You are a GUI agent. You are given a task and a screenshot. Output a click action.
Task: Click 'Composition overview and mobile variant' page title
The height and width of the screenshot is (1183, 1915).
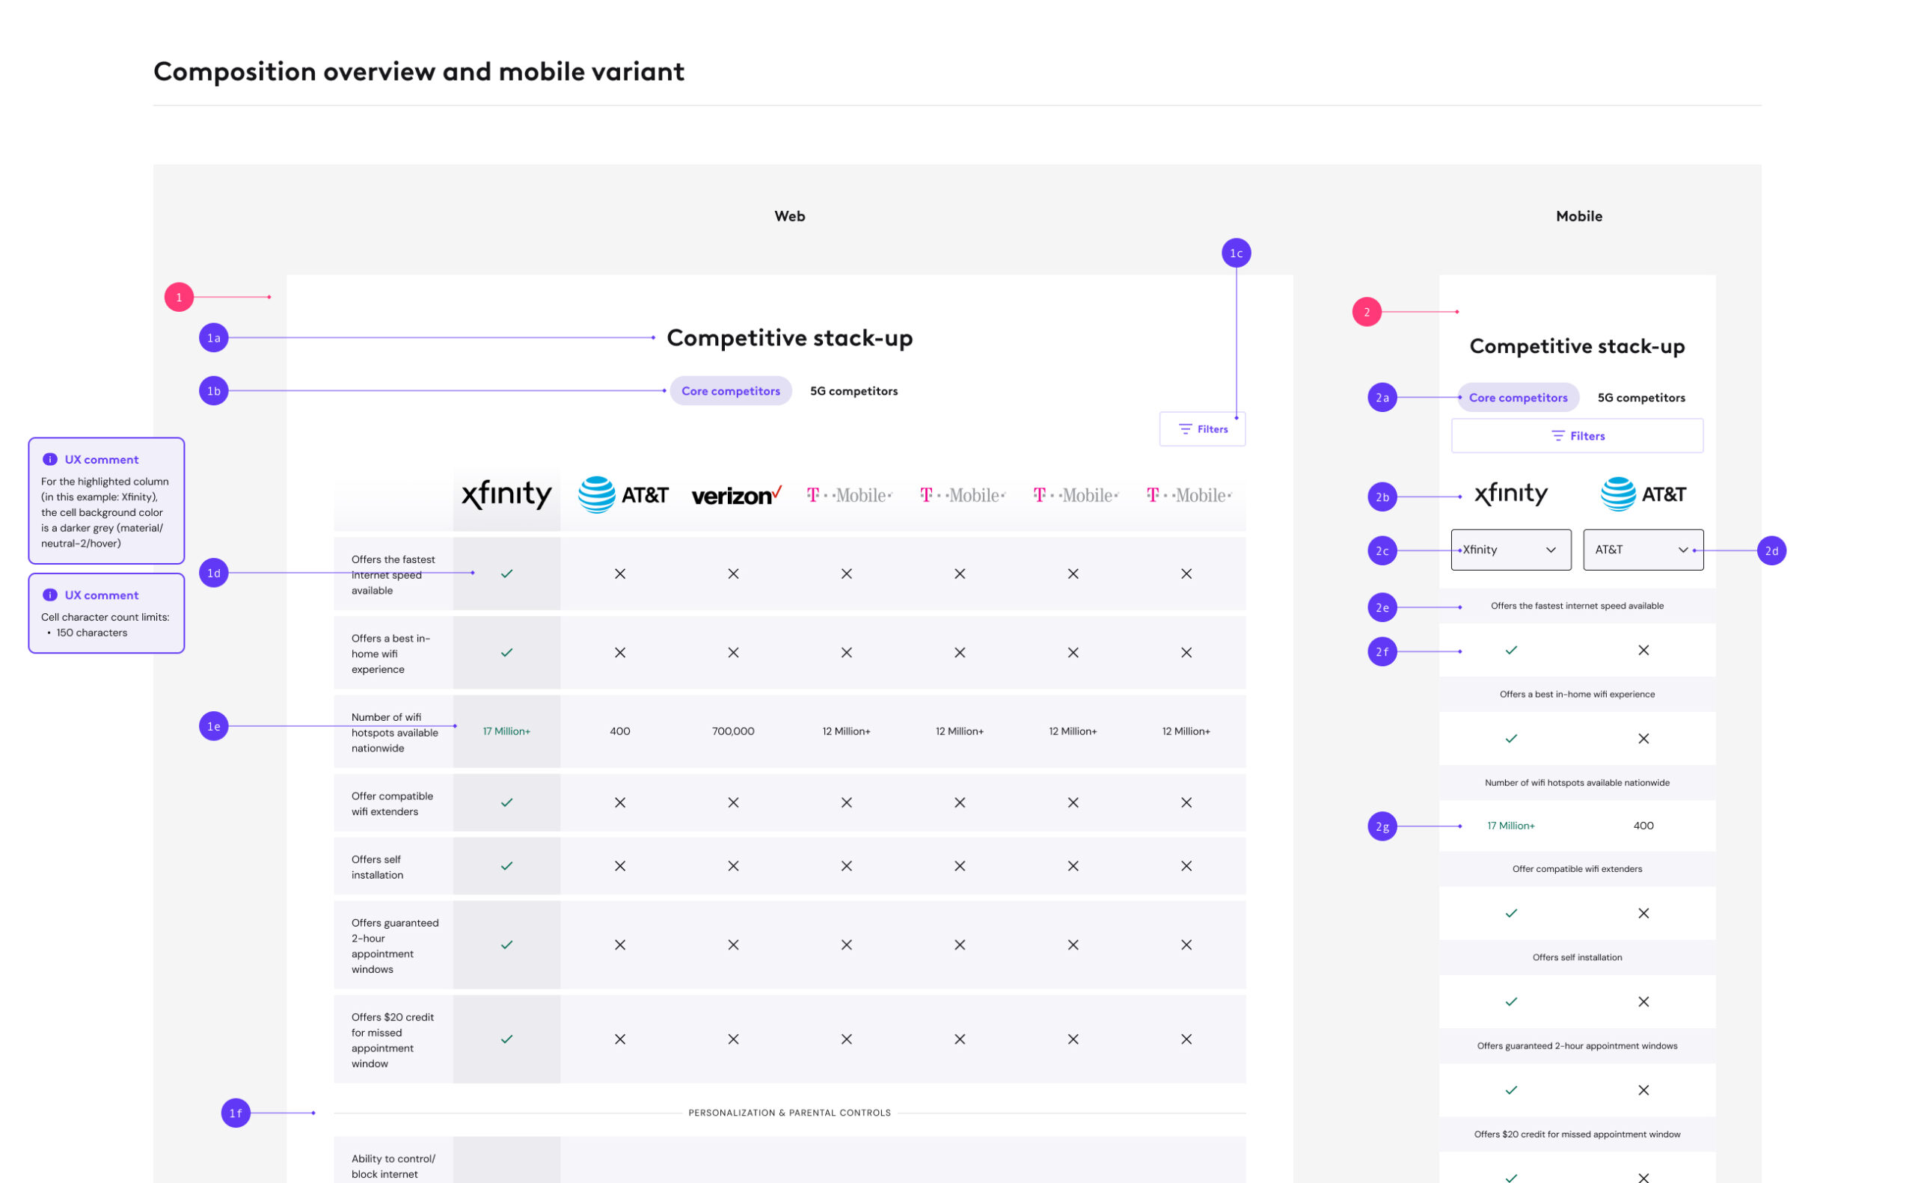coord(419,71)
